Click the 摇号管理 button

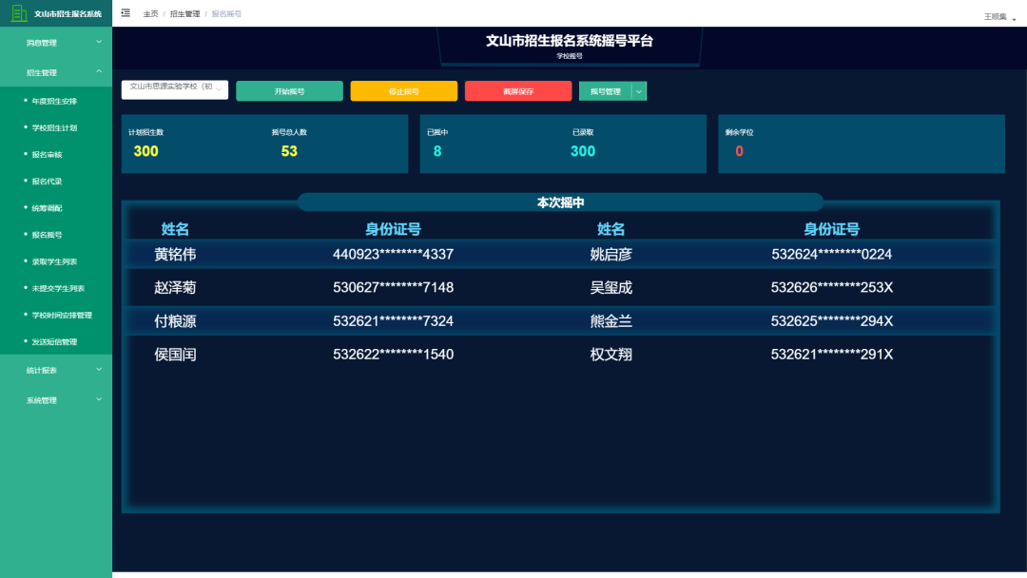click(x=605, y=91)
